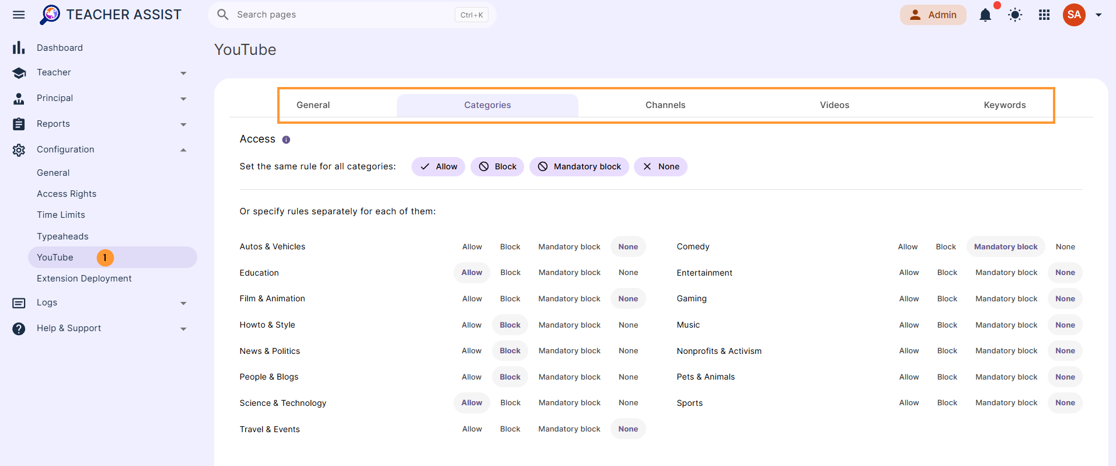The height and width of the screenshot is (466, 1116).
Task: Set People & Blogs to Mandatory block
Action: tap(569, 377)
